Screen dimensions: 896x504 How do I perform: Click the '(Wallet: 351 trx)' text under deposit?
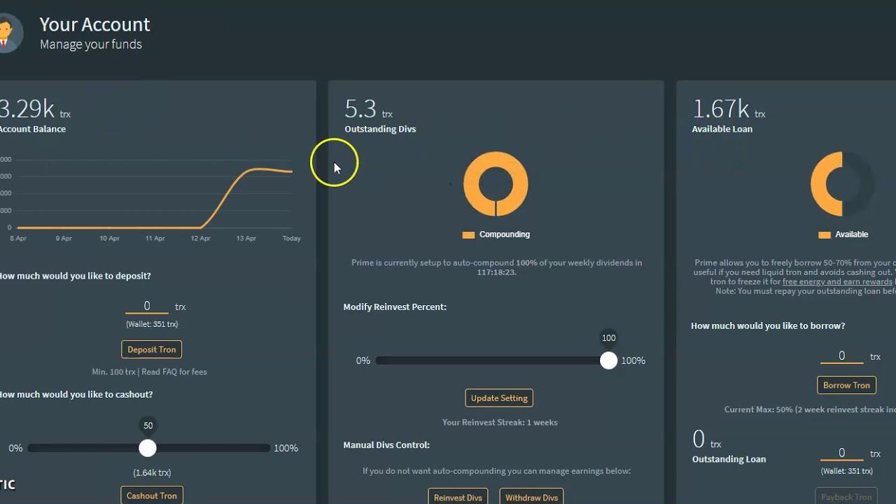click(152, 324)
